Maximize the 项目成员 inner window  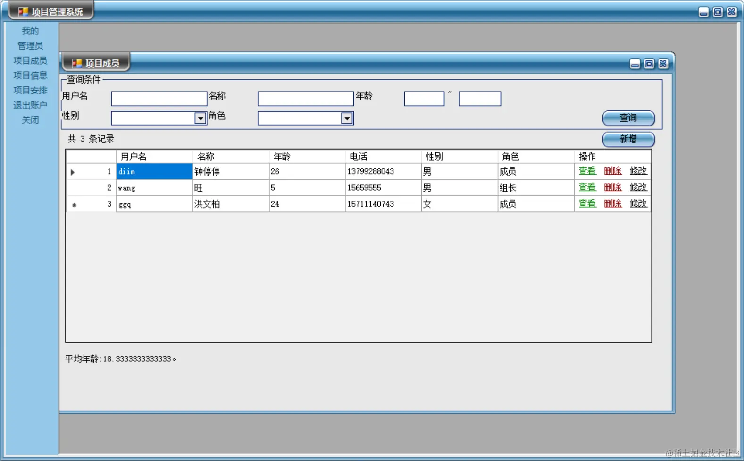coord(649,64)
